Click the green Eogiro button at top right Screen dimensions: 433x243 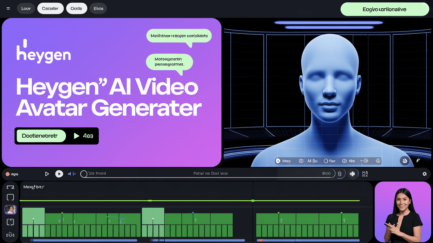click(x=384, y=9)
